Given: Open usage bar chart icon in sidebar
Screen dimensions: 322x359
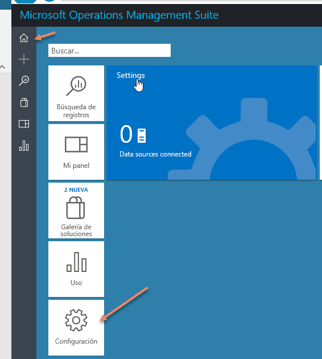Looking at the screenshot, I should (24, 146).
